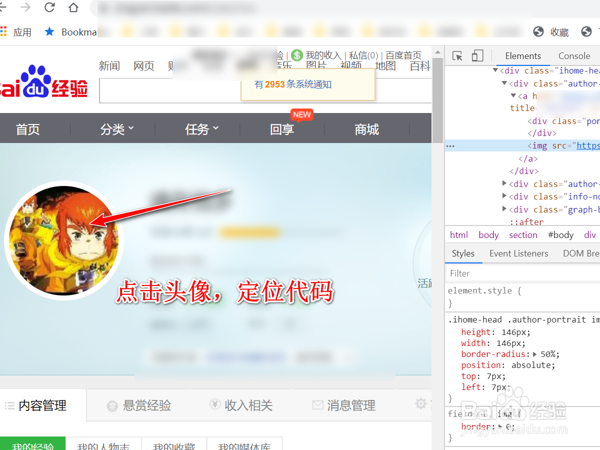
Task: Open the Event Listeners tab
Action: tap(519, 253)
